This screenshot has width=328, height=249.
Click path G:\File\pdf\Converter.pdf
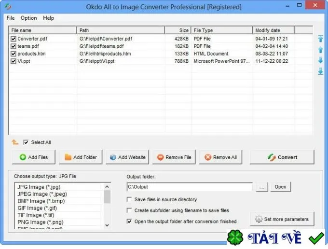coord(106,39)
